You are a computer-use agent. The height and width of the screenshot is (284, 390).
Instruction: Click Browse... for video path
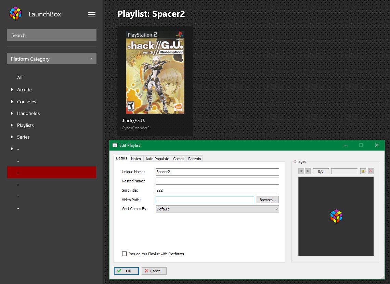tap(268, 200)
